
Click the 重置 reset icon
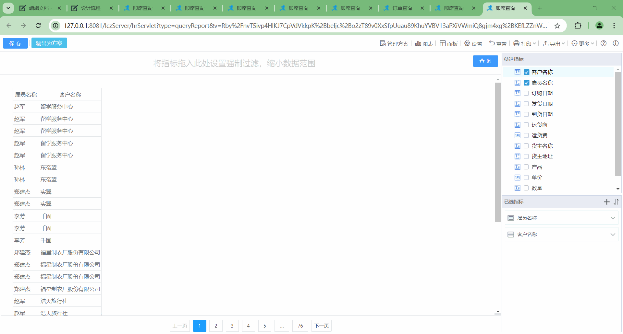click(x=498, y=43)
